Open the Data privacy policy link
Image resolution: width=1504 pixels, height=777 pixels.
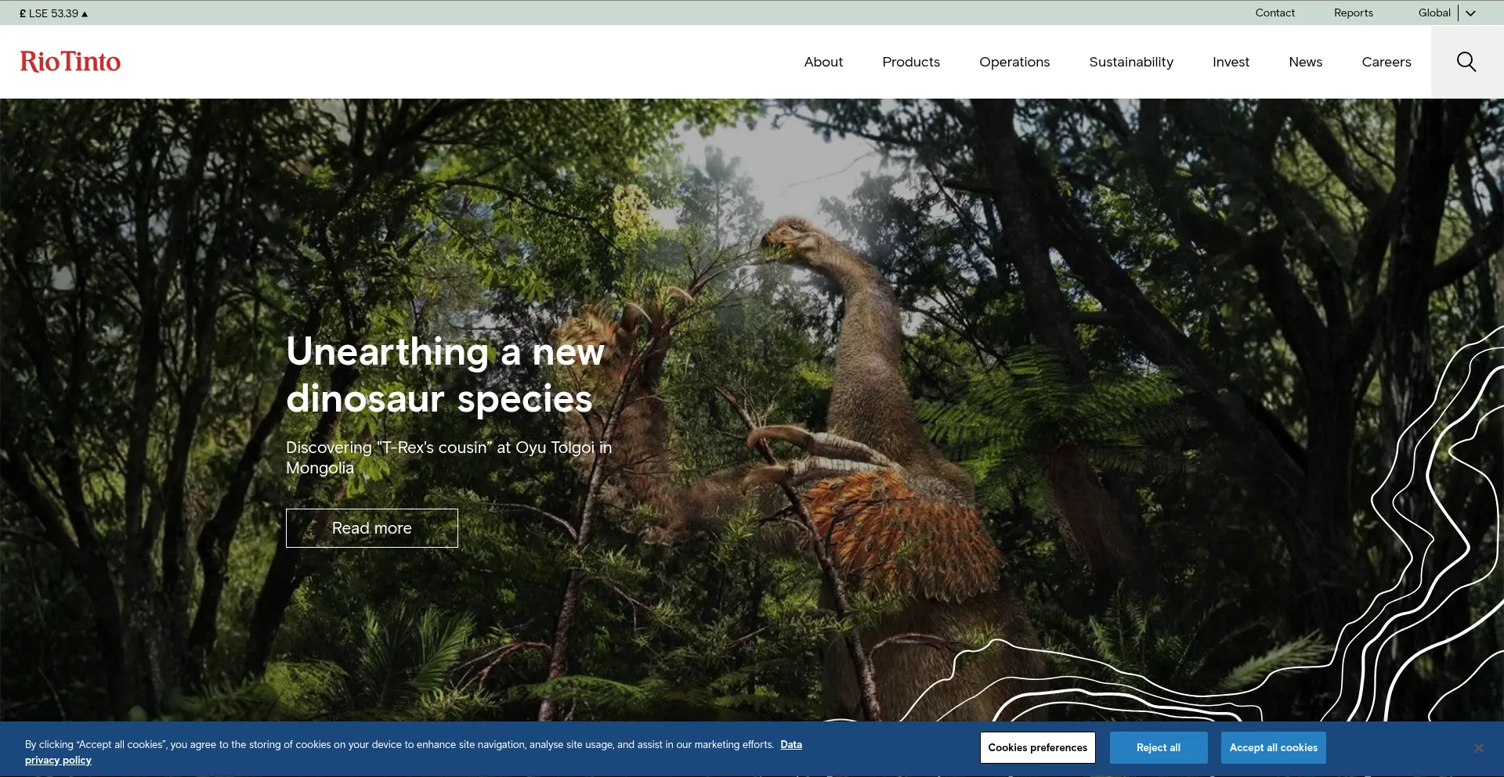coord(58,761)
